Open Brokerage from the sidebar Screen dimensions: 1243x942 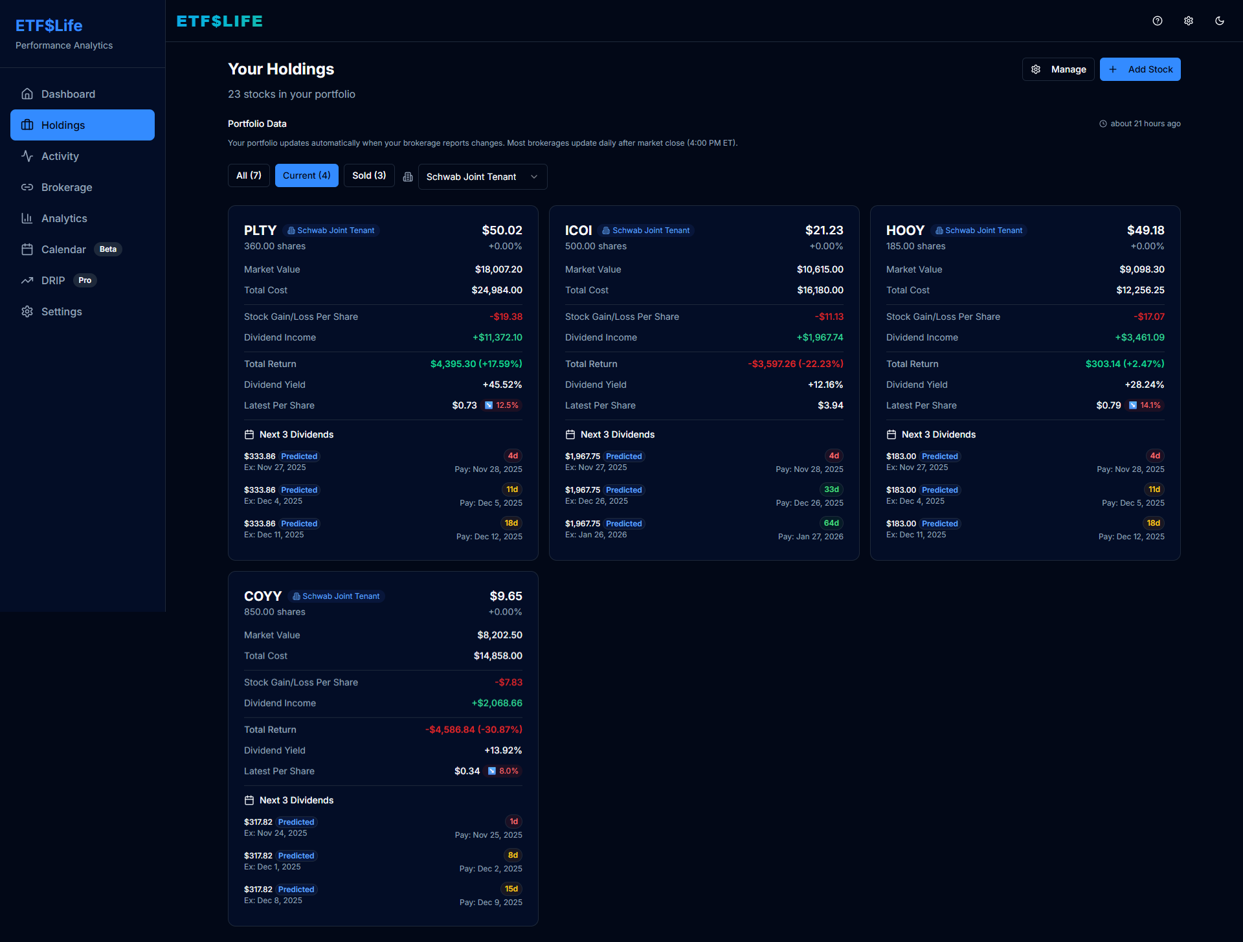[28, 187]
